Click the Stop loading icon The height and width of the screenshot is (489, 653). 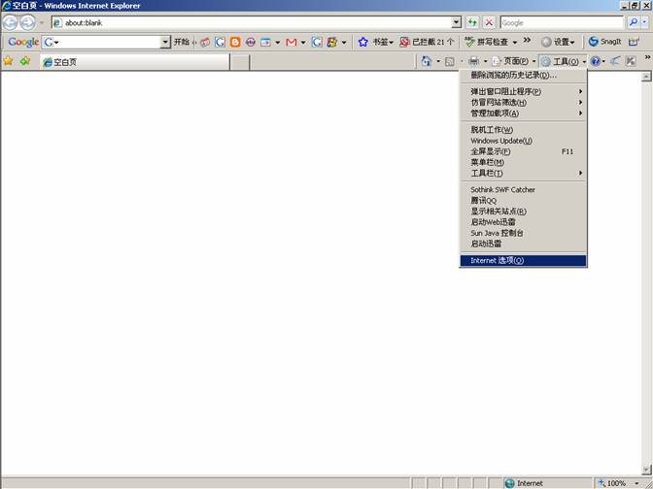click(x=489, y=22)
